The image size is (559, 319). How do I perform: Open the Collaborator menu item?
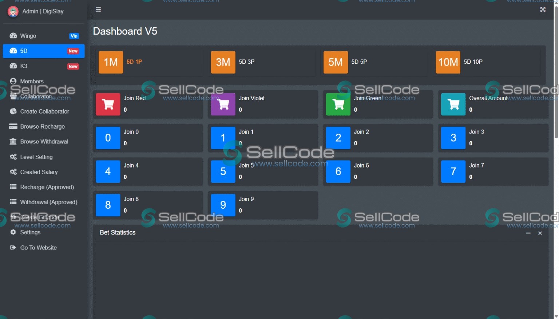(44, 97)
